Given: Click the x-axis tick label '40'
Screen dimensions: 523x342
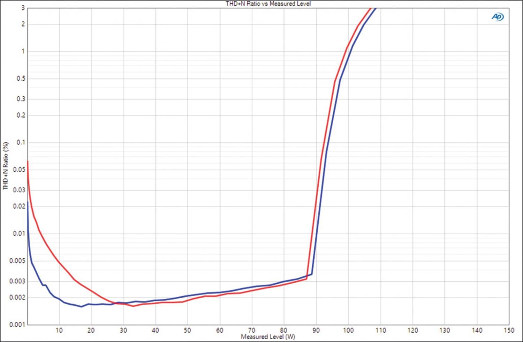Looking at the screenshot, I should 156,330.
